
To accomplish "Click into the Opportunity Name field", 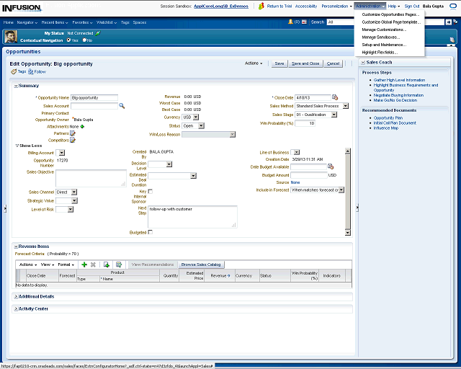I will point(94,97).
